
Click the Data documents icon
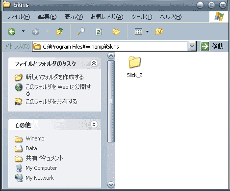[x=19, y=149]
